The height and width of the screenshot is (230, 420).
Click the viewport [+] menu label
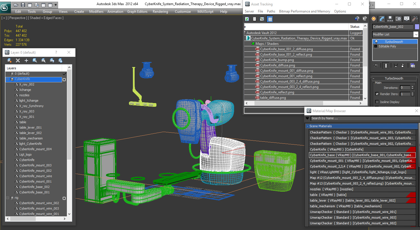4,18
